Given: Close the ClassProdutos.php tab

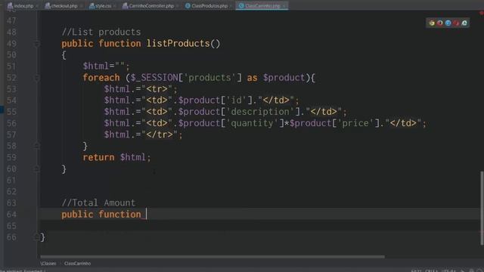Looking at the screenshot, I should pos(231,6).
